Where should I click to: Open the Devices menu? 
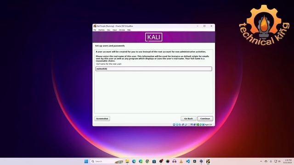click(122, 30)
